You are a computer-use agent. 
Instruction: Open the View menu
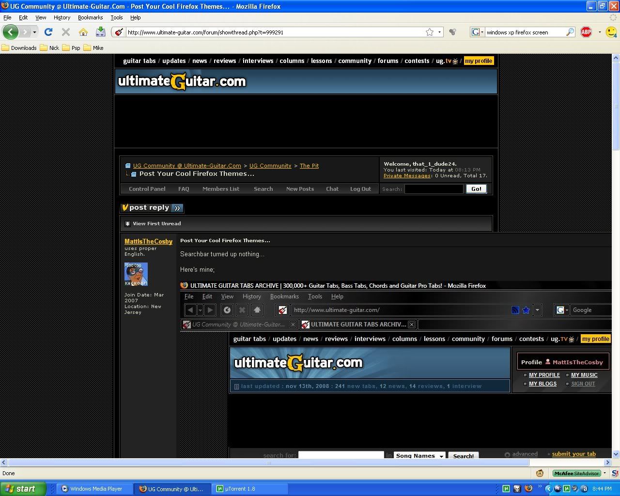click(41, 17)
